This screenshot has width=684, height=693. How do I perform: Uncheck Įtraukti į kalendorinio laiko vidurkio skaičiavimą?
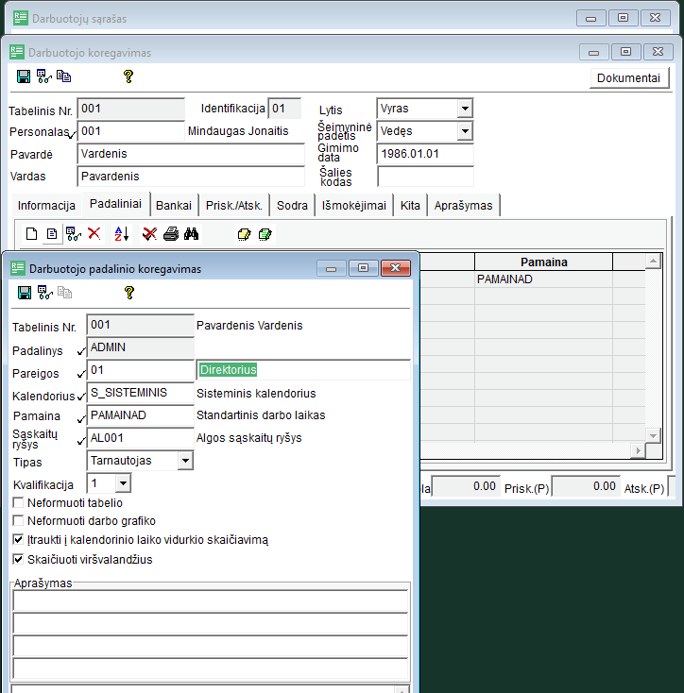[x=18, y=539]
